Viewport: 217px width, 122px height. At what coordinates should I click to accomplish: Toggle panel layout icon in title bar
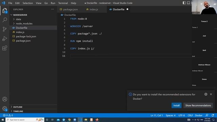click(x=189, y=3)
